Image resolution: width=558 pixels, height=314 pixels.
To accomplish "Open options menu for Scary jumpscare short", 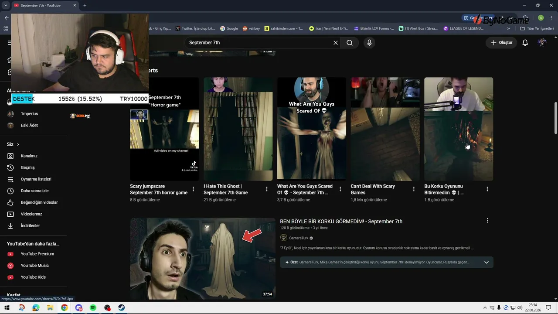I will pos(193,189).
